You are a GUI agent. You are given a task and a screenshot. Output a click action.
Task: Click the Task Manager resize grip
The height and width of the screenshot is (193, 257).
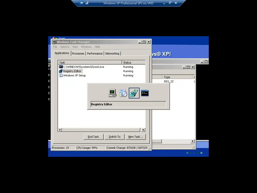point(150,148)
